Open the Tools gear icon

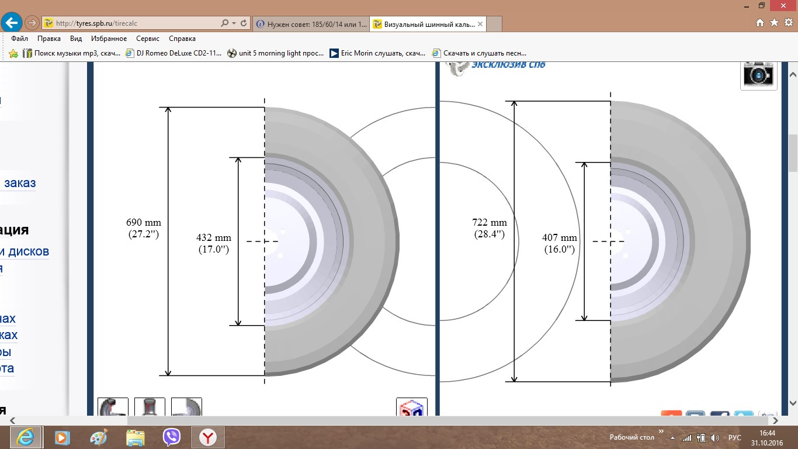[788, 23]
